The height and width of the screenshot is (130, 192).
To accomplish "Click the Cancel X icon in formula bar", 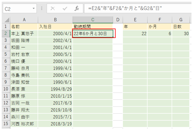I will click(53, 9).
